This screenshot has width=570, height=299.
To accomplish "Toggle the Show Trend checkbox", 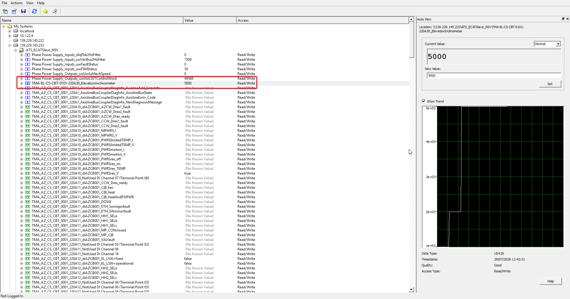I will pos(424,101).
